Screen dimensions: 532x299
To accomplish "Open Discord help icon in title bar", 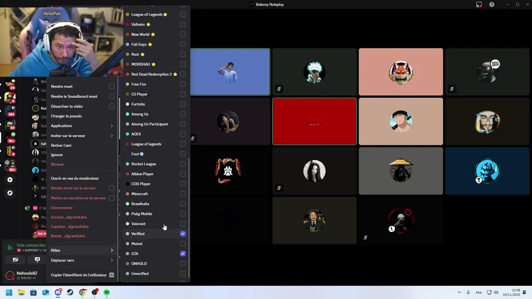I will point(492,5).
